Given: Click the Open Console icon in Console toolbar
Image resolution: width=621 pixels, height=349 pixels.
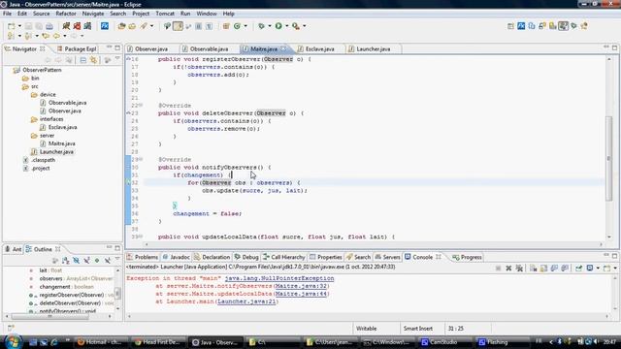Looking at the screenshot, I should [x=606, y=269].
